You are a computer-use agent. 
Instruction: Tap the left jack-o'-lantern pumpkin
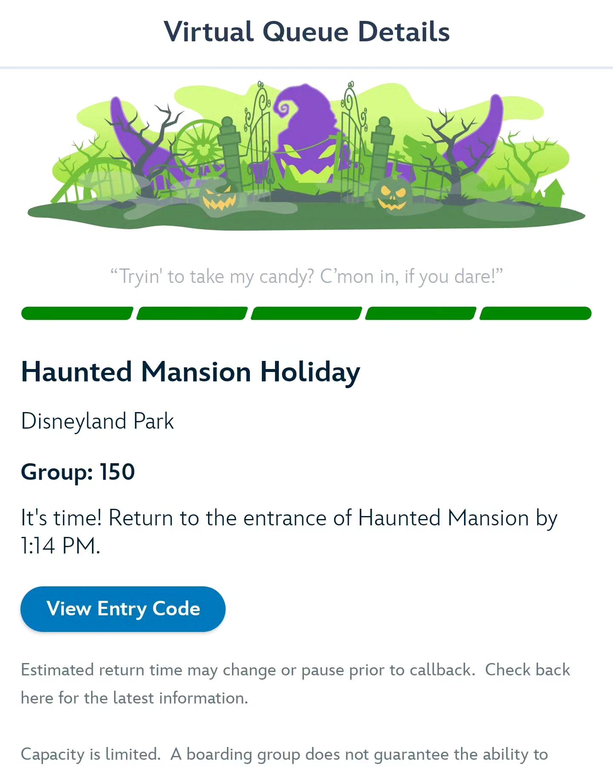(x=218, y=198)
